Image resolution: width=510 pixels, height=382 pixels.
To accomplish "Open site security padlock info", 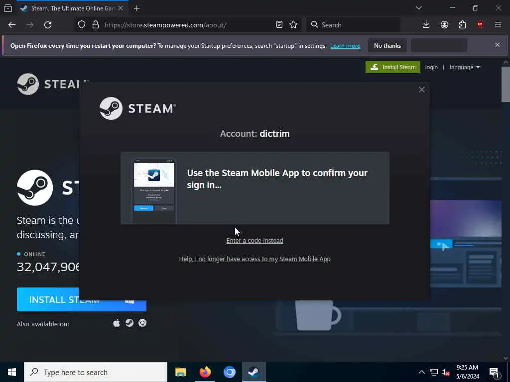I will pos(95,25).
